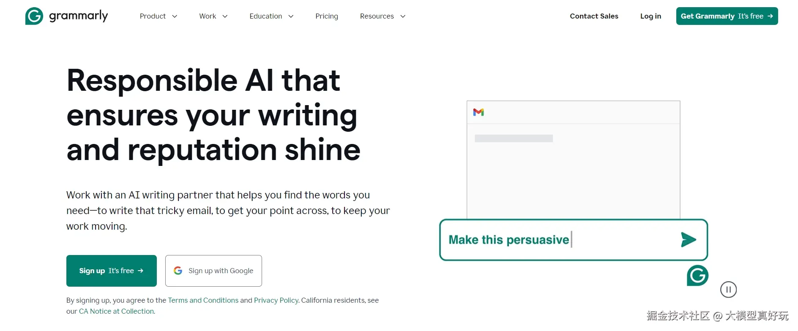Expand the Resources menu chevron

pyautogui.click(x=403, y=16)
